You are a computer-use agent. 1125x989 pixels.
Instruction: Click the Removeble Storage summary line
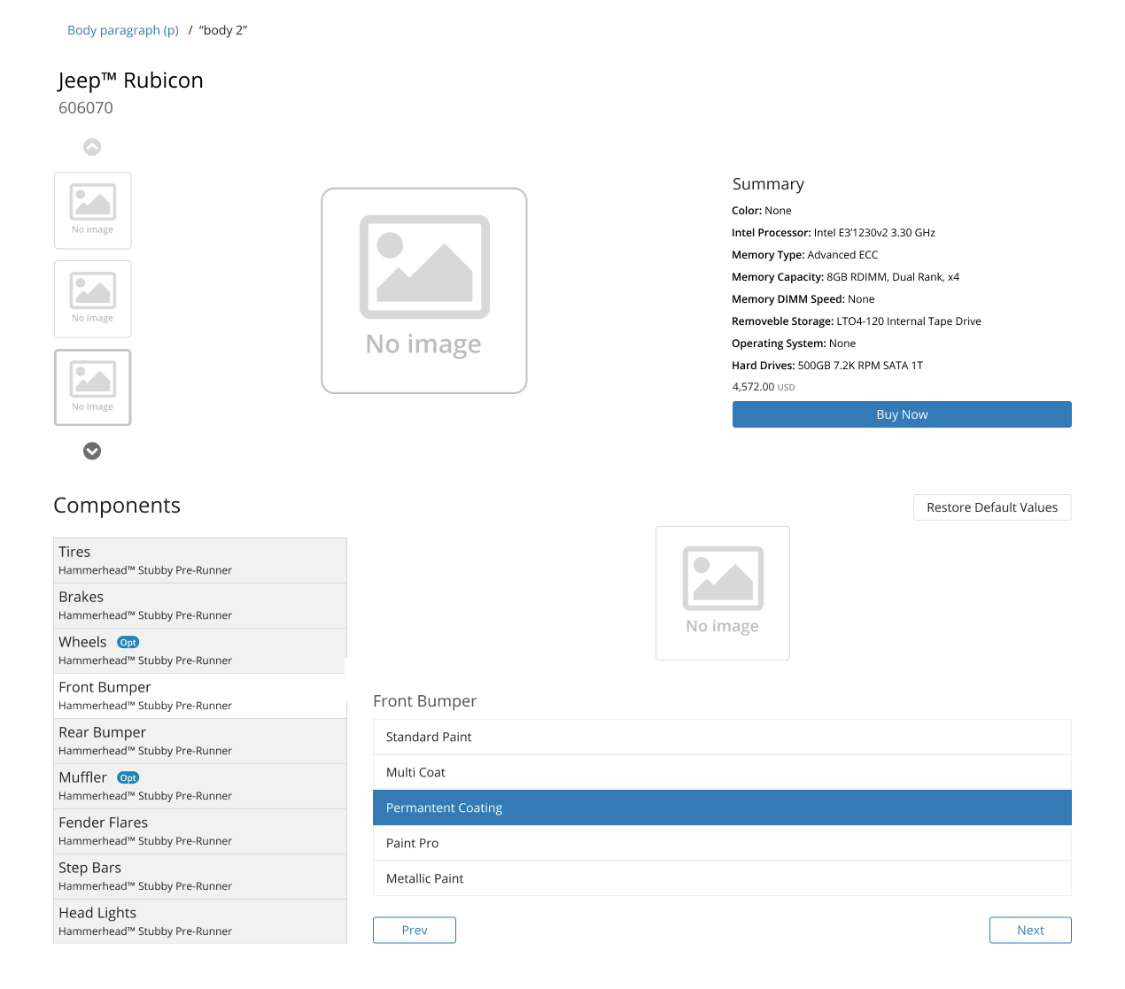pyautogui.click(x=857, y=321)
